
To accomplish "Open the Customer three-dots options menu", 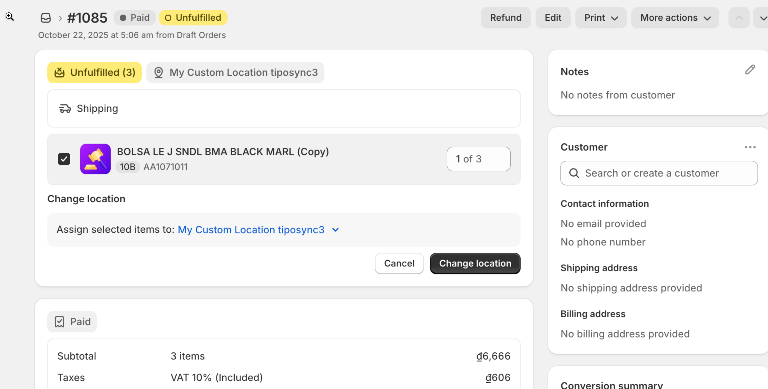I will point(750,147).
